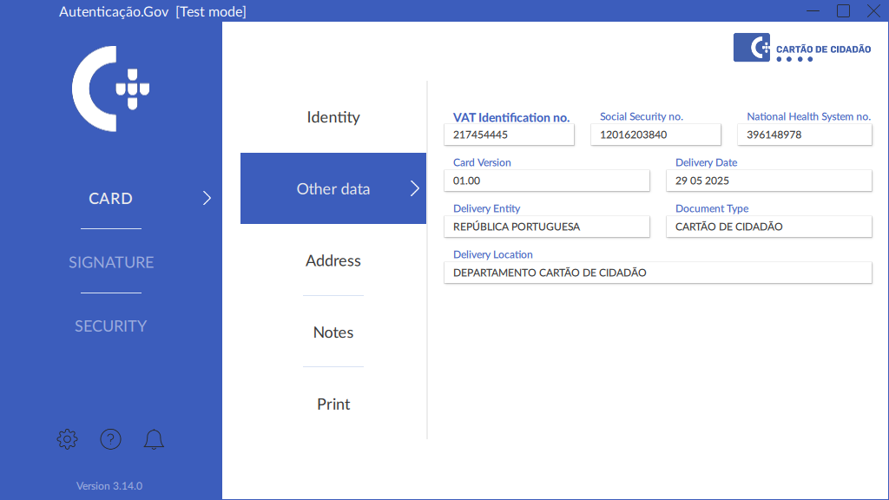889x500 pixels.
Task: Go to the Print tab
Action: pyautogui.click(x=333, y=404)
